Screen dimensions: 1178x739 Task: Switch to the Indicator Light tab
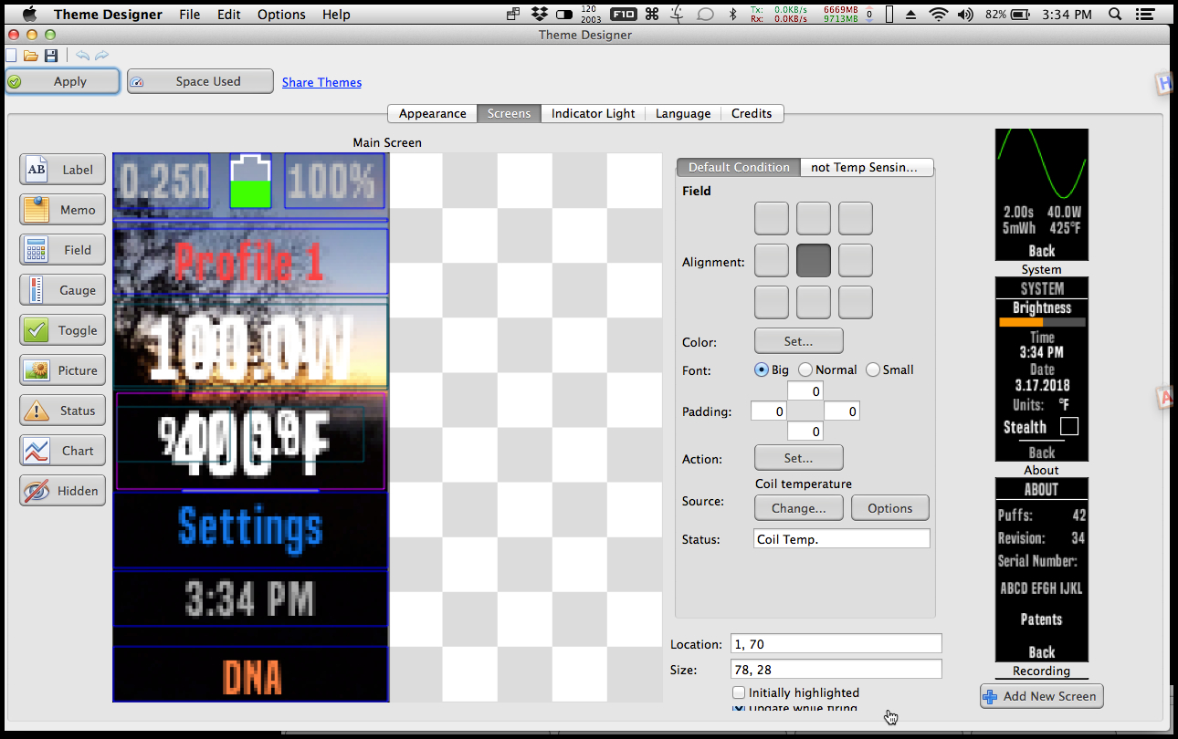click(x=593, y=113)
